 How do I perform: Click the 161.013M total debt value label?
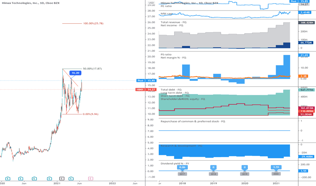306,108
